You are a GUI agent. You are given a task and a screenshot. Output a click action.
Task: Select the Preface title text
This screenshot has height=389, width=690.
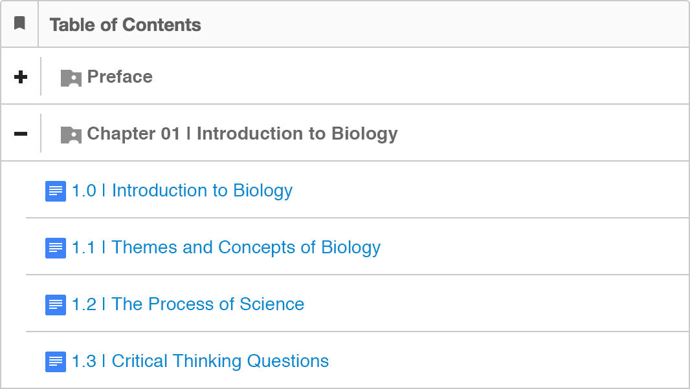click(120, 77)
